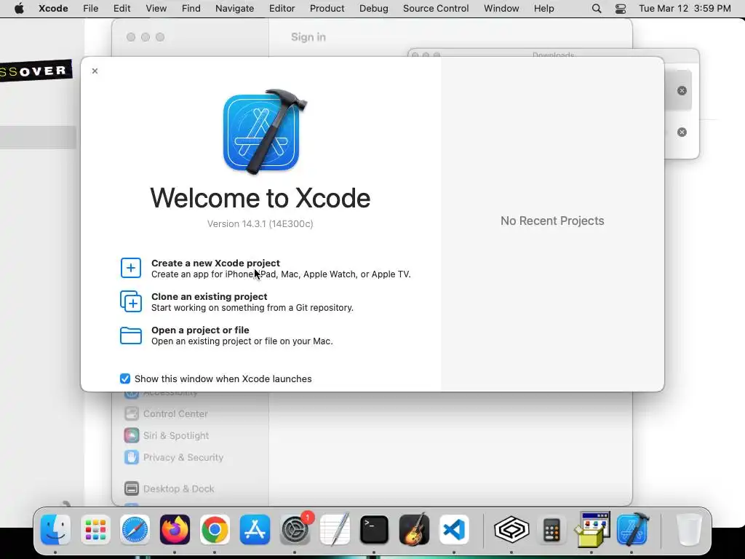
Task: Open the Apple menu
Action: pos(19,9)
